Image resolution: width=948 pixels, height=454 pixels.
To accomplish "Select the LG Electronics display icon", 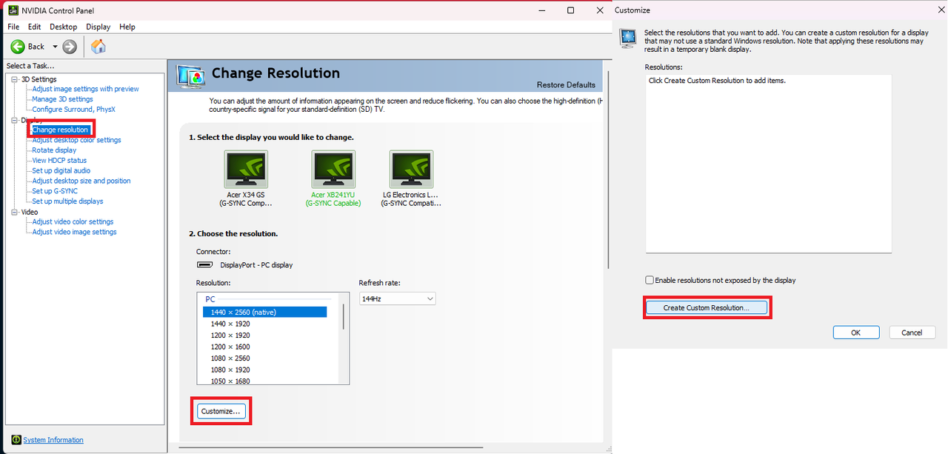I will pyautogui.click(x=411, y=170).
